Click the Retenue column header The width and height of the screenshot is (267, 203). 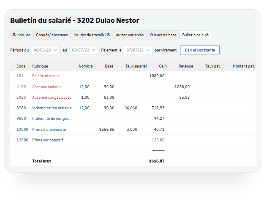tap(186, 66)
